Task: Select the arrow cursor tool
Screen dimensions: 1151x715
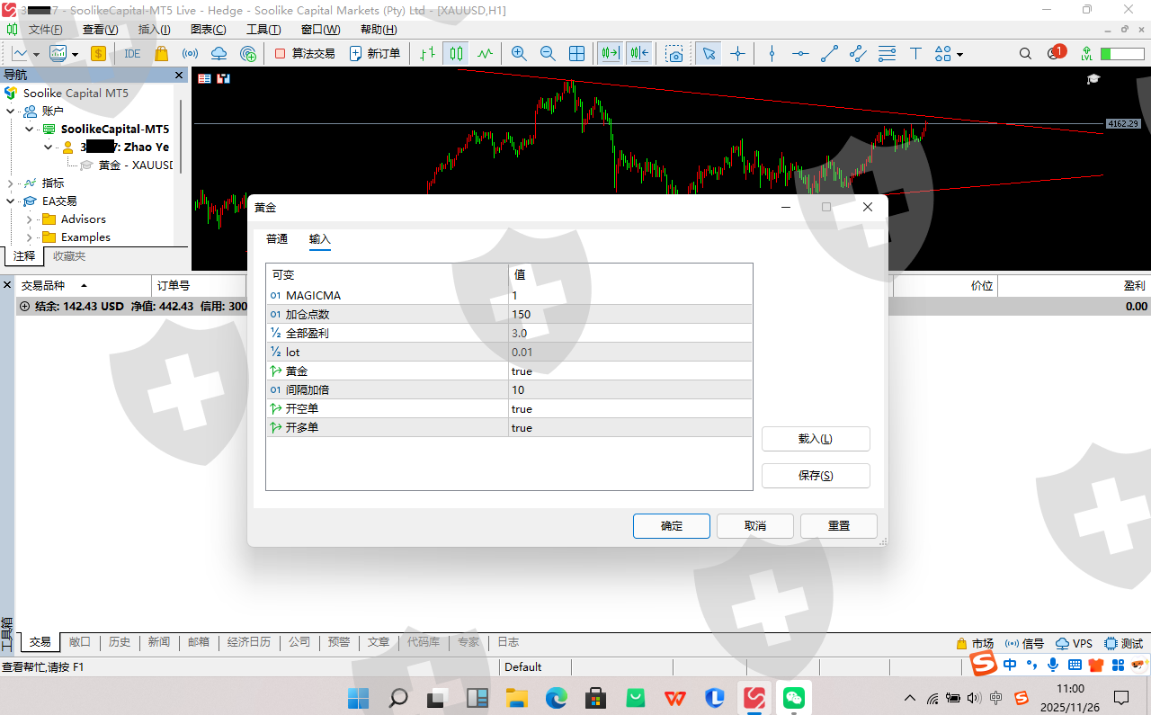Action: [709, 54]
